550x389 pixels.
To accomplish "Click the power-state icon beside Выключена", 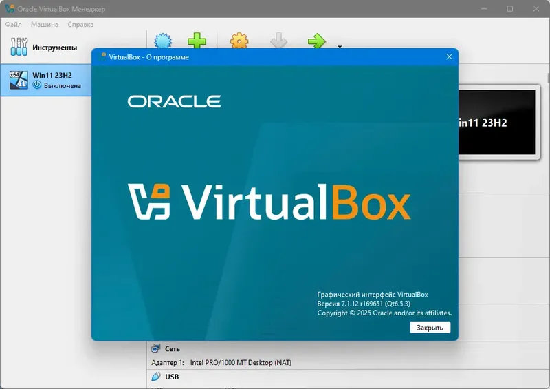I will pyautogui.click(x=37, y=85).
